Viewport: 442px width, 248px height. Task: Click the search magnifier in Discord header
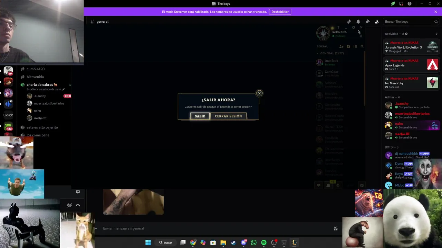(436, 21)
